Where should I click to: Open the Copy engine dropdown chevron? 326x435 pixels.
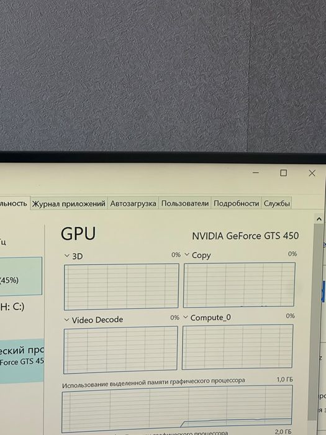(x=187, y=254)
